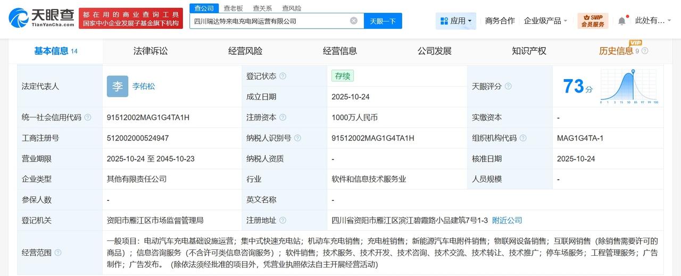681x276 pixels.
Task: Click the red slogan banner beside logo
Action: [130, 18]
